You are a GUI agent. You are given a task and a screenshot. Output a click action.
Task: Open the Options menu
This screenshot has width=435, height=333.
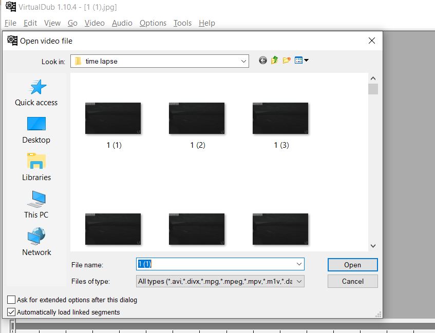click(x=153, y=23)
